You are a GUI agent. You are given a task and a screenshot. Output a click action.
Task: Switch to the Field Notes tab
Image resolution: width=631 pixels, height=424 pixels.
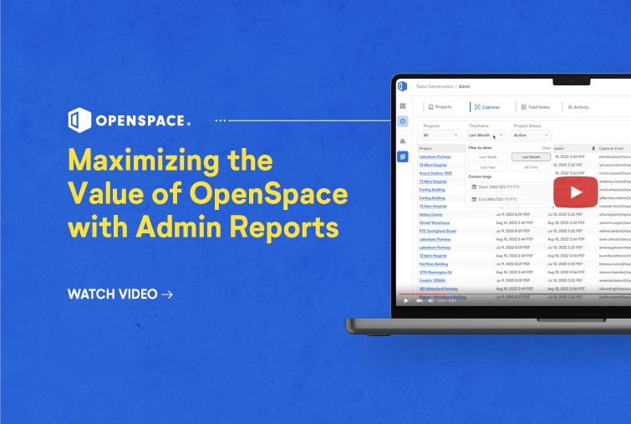[x=534, y=107]
